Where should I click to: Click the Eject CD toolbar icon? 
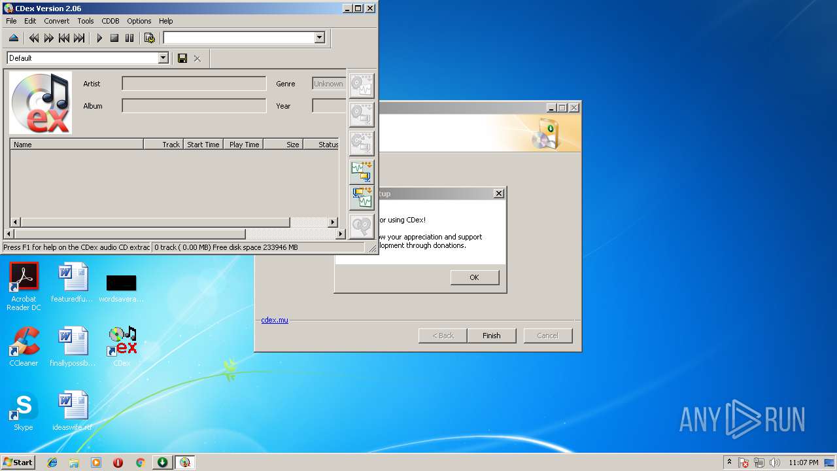[x=14, y=38]
